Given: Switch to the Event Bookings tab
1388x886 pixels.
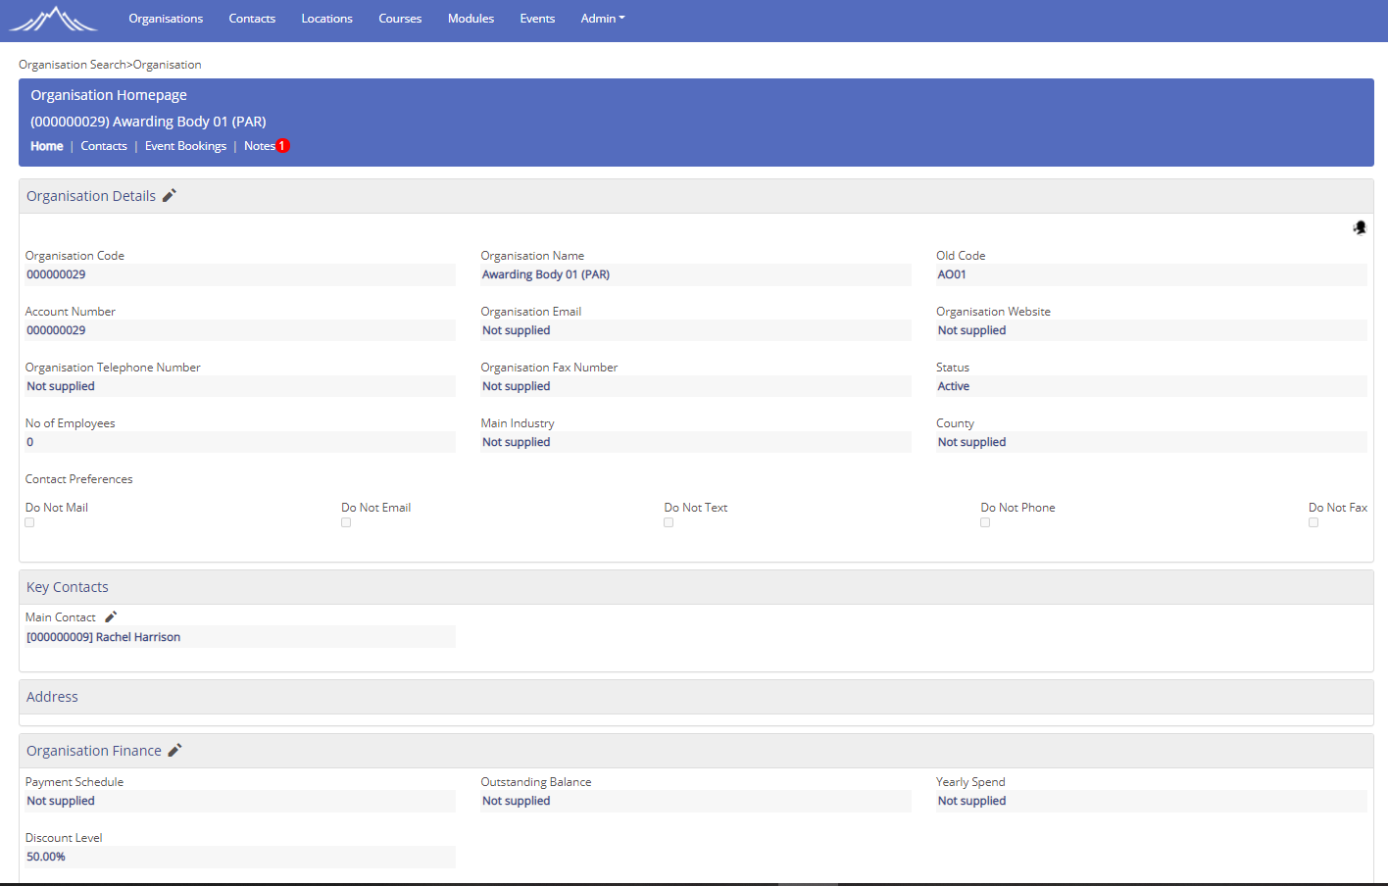Looking at the screenshot, I should coord(185,145).
